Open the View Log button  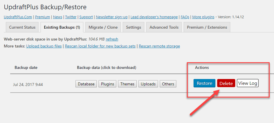[x=247, y=83]
